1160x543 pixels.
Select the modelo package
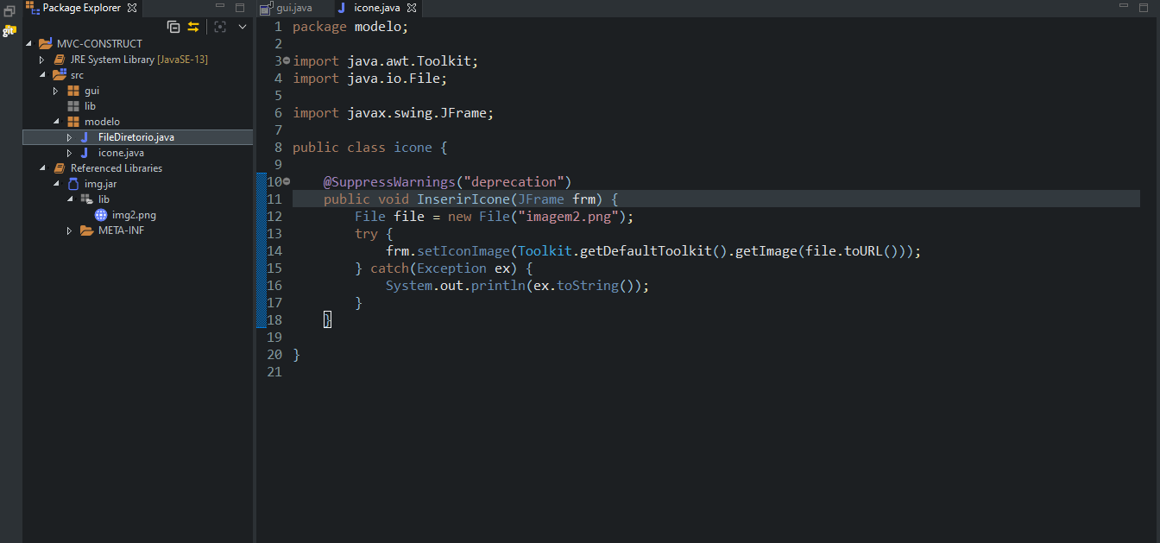click(102, 122)
